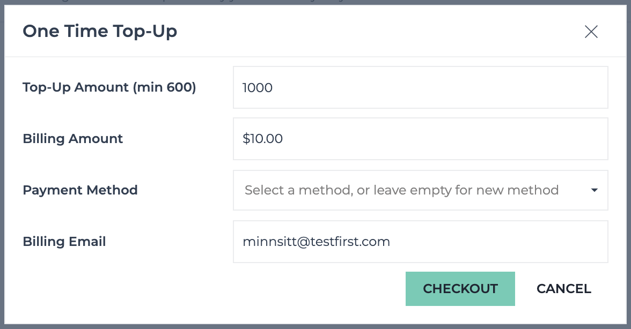Viewport: 631px width, 329px height.
Task: Click the Billing Email label
Action: (x=64, y=242)
